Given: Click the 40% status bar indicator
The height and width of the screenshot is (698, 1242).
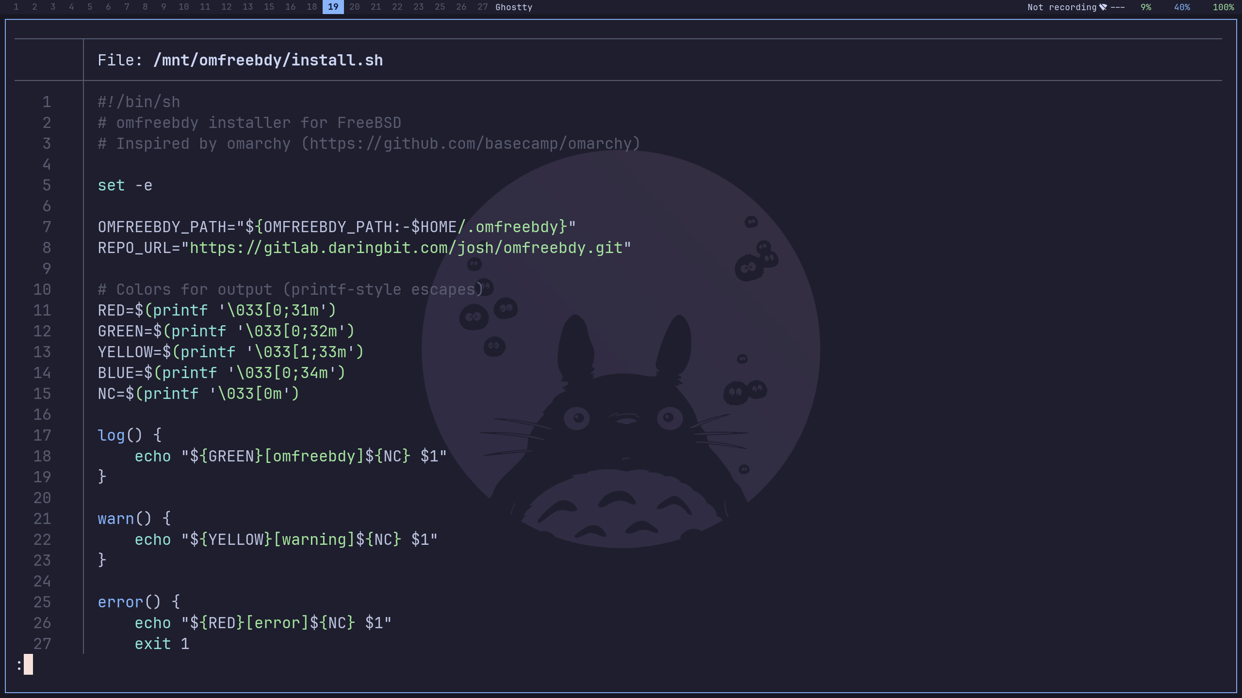Looking at the screenshot, I should [1182, 7].
